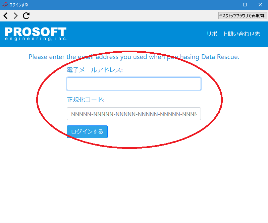Focus the 電子メールアドレス input field
Image resolution: width=268 pixels, height=223 pixels.
133,84
